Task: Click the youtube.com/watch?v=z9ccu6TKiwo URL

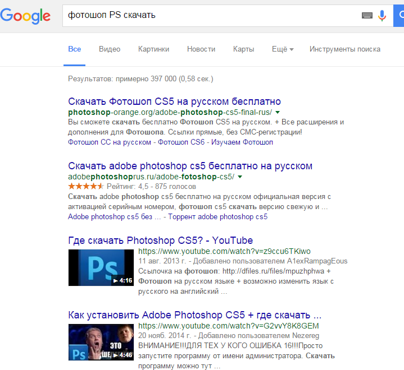Action: click(224, 251)
